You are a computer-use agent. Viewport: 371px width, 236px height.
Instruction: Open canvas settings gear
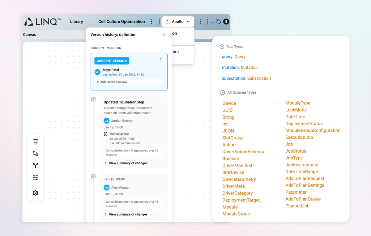pyautogui.click(x=36, y=193)
